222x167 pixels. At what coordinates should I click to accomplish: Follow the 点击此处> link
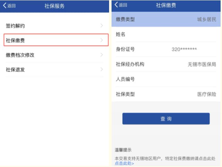click(x=124, y=163)
